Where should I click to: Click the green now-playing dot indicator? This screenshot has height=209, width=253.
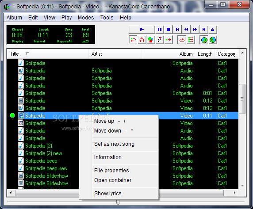(x=12, y=115)
